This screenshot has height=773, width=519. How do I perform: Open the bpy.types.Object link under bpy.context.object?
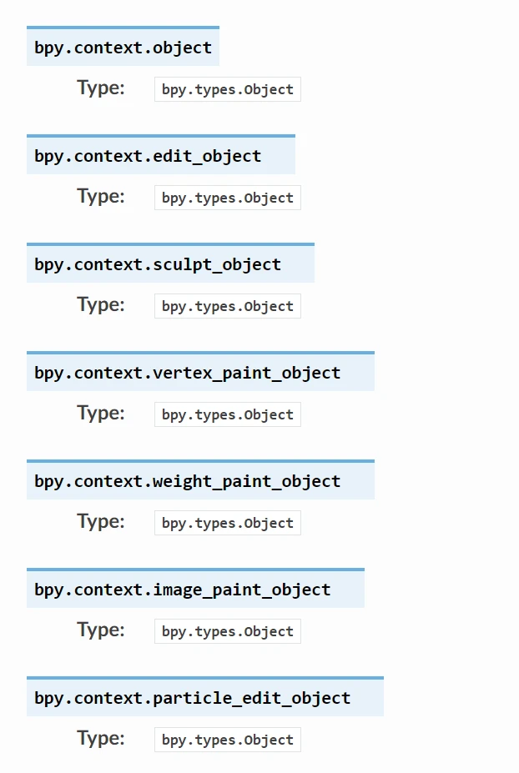227,90
